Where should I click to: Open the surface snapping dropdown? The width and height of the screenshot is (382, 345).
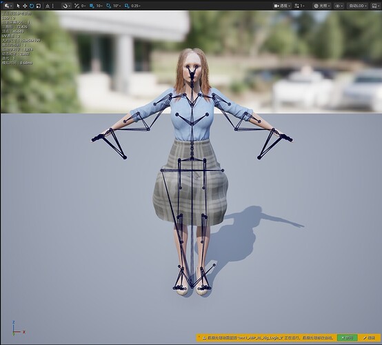[x=66, y=6]
